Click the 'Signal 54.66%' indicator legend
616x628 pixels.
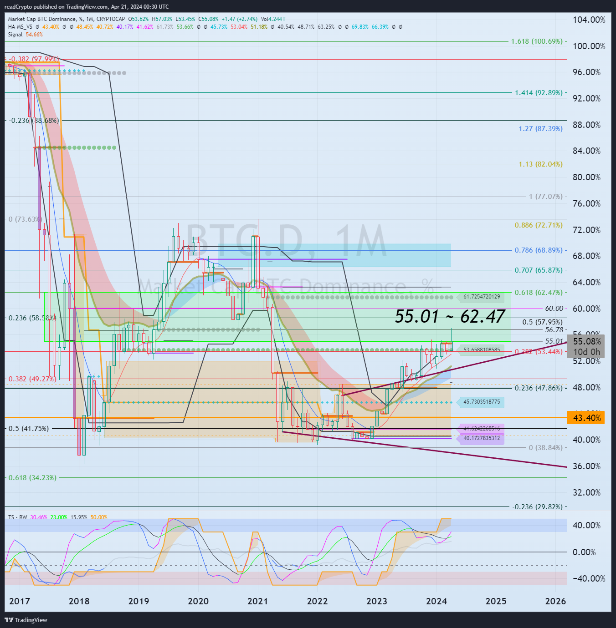click(x=26, y=35)
